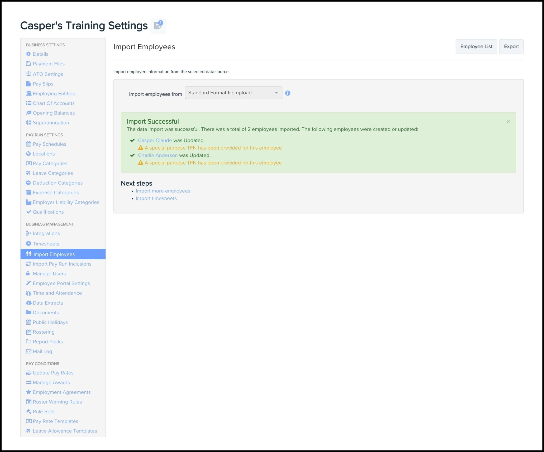Viewport: 544px width, 452px height.
Task: Open Import Pay Run Inclusions menu item
Action: click(62, 264)
